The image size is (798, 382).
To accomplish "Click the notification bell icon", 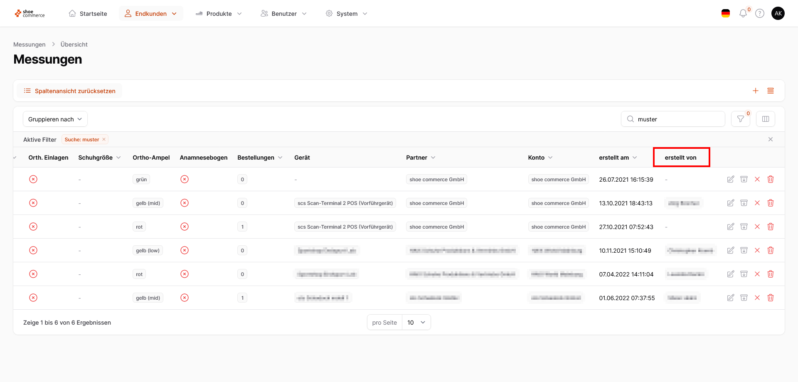I will tap(743, 14).
